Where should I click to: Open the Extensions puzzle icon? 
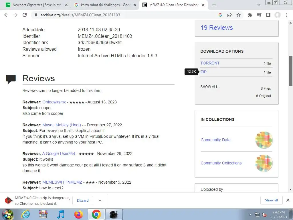[x=250, y=15]
